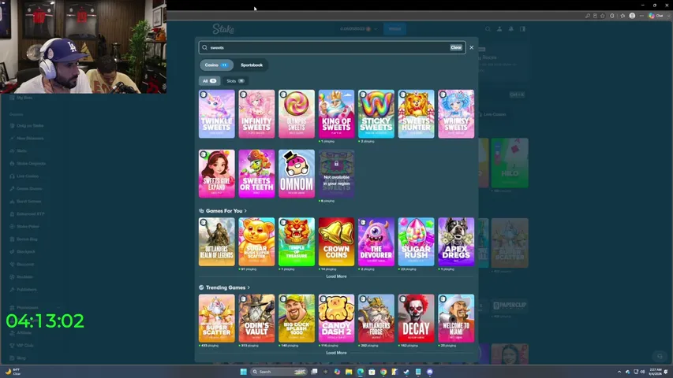The image size is (673, 378).
Task: Open The Devourer game
Action: pos(376,242)
